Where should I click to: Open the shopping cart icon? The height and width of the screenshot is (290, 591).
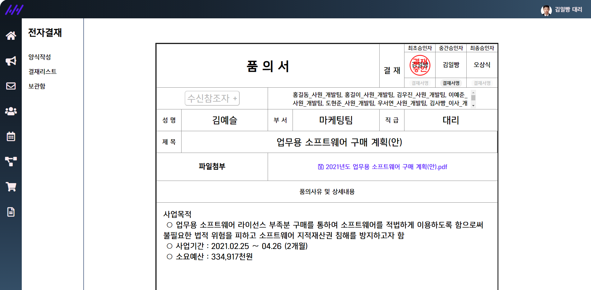[11, 187]
